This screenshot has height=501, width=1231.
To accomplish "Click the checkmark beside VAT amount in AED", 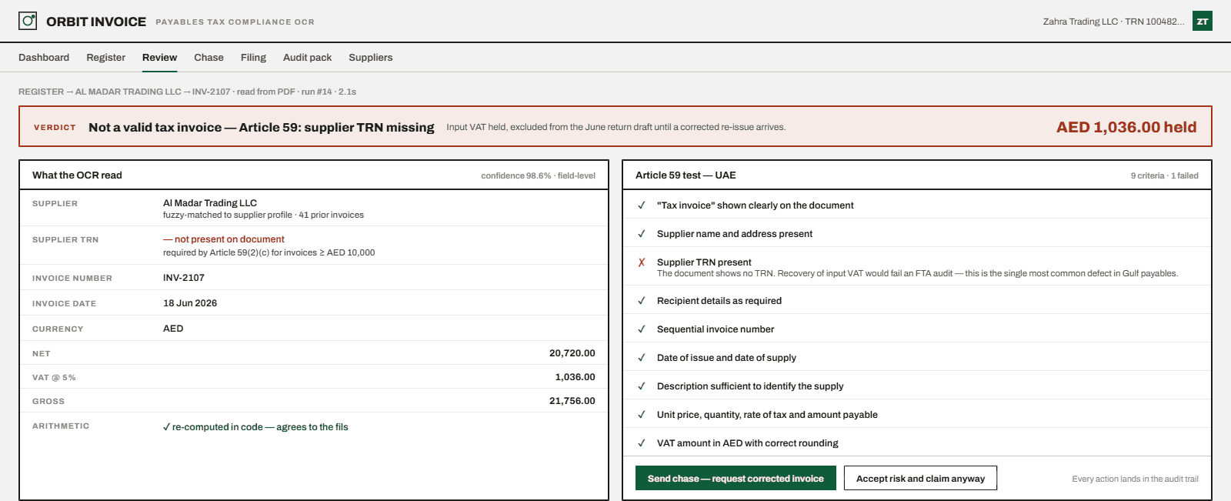I will point(642,443).
